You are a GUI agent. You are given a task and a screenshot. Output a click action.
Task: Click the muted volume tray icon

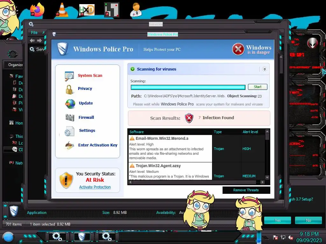point(291,237)
